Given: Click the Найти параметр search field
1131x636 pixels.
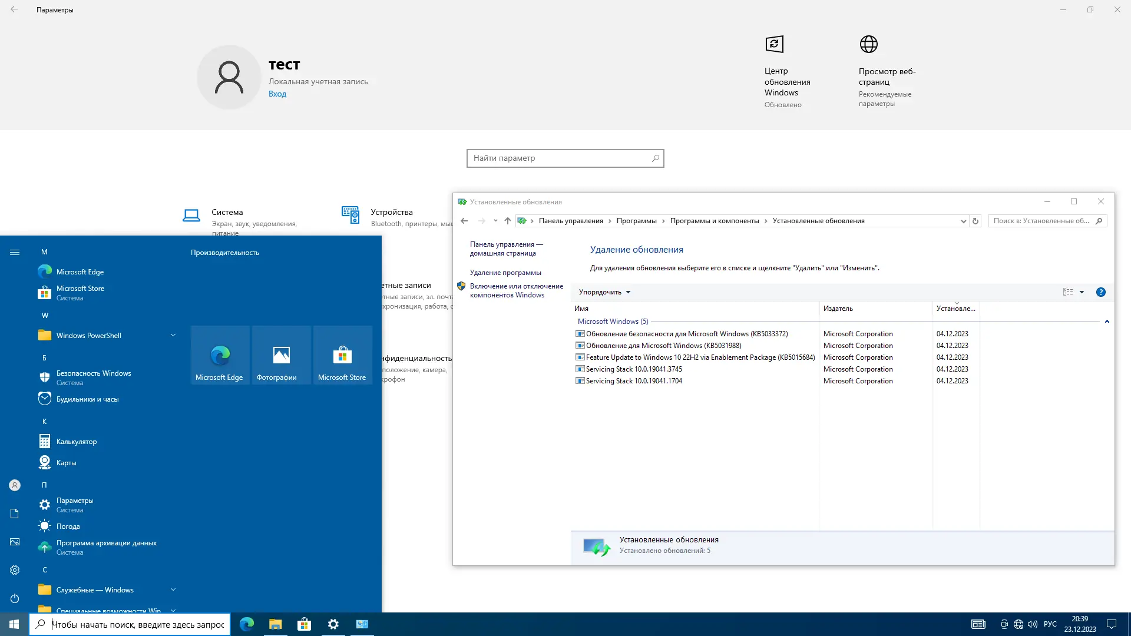Looking at the screenshot, I should click(x=560, y=158).
